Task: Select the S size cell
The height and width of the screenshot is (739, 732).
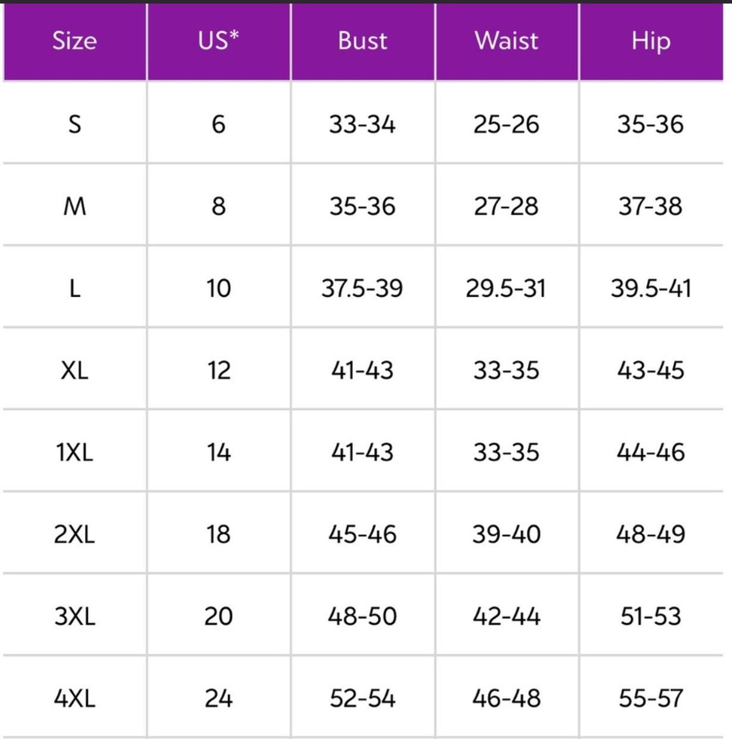Action: pyautogui.click(x=75, y=124)
